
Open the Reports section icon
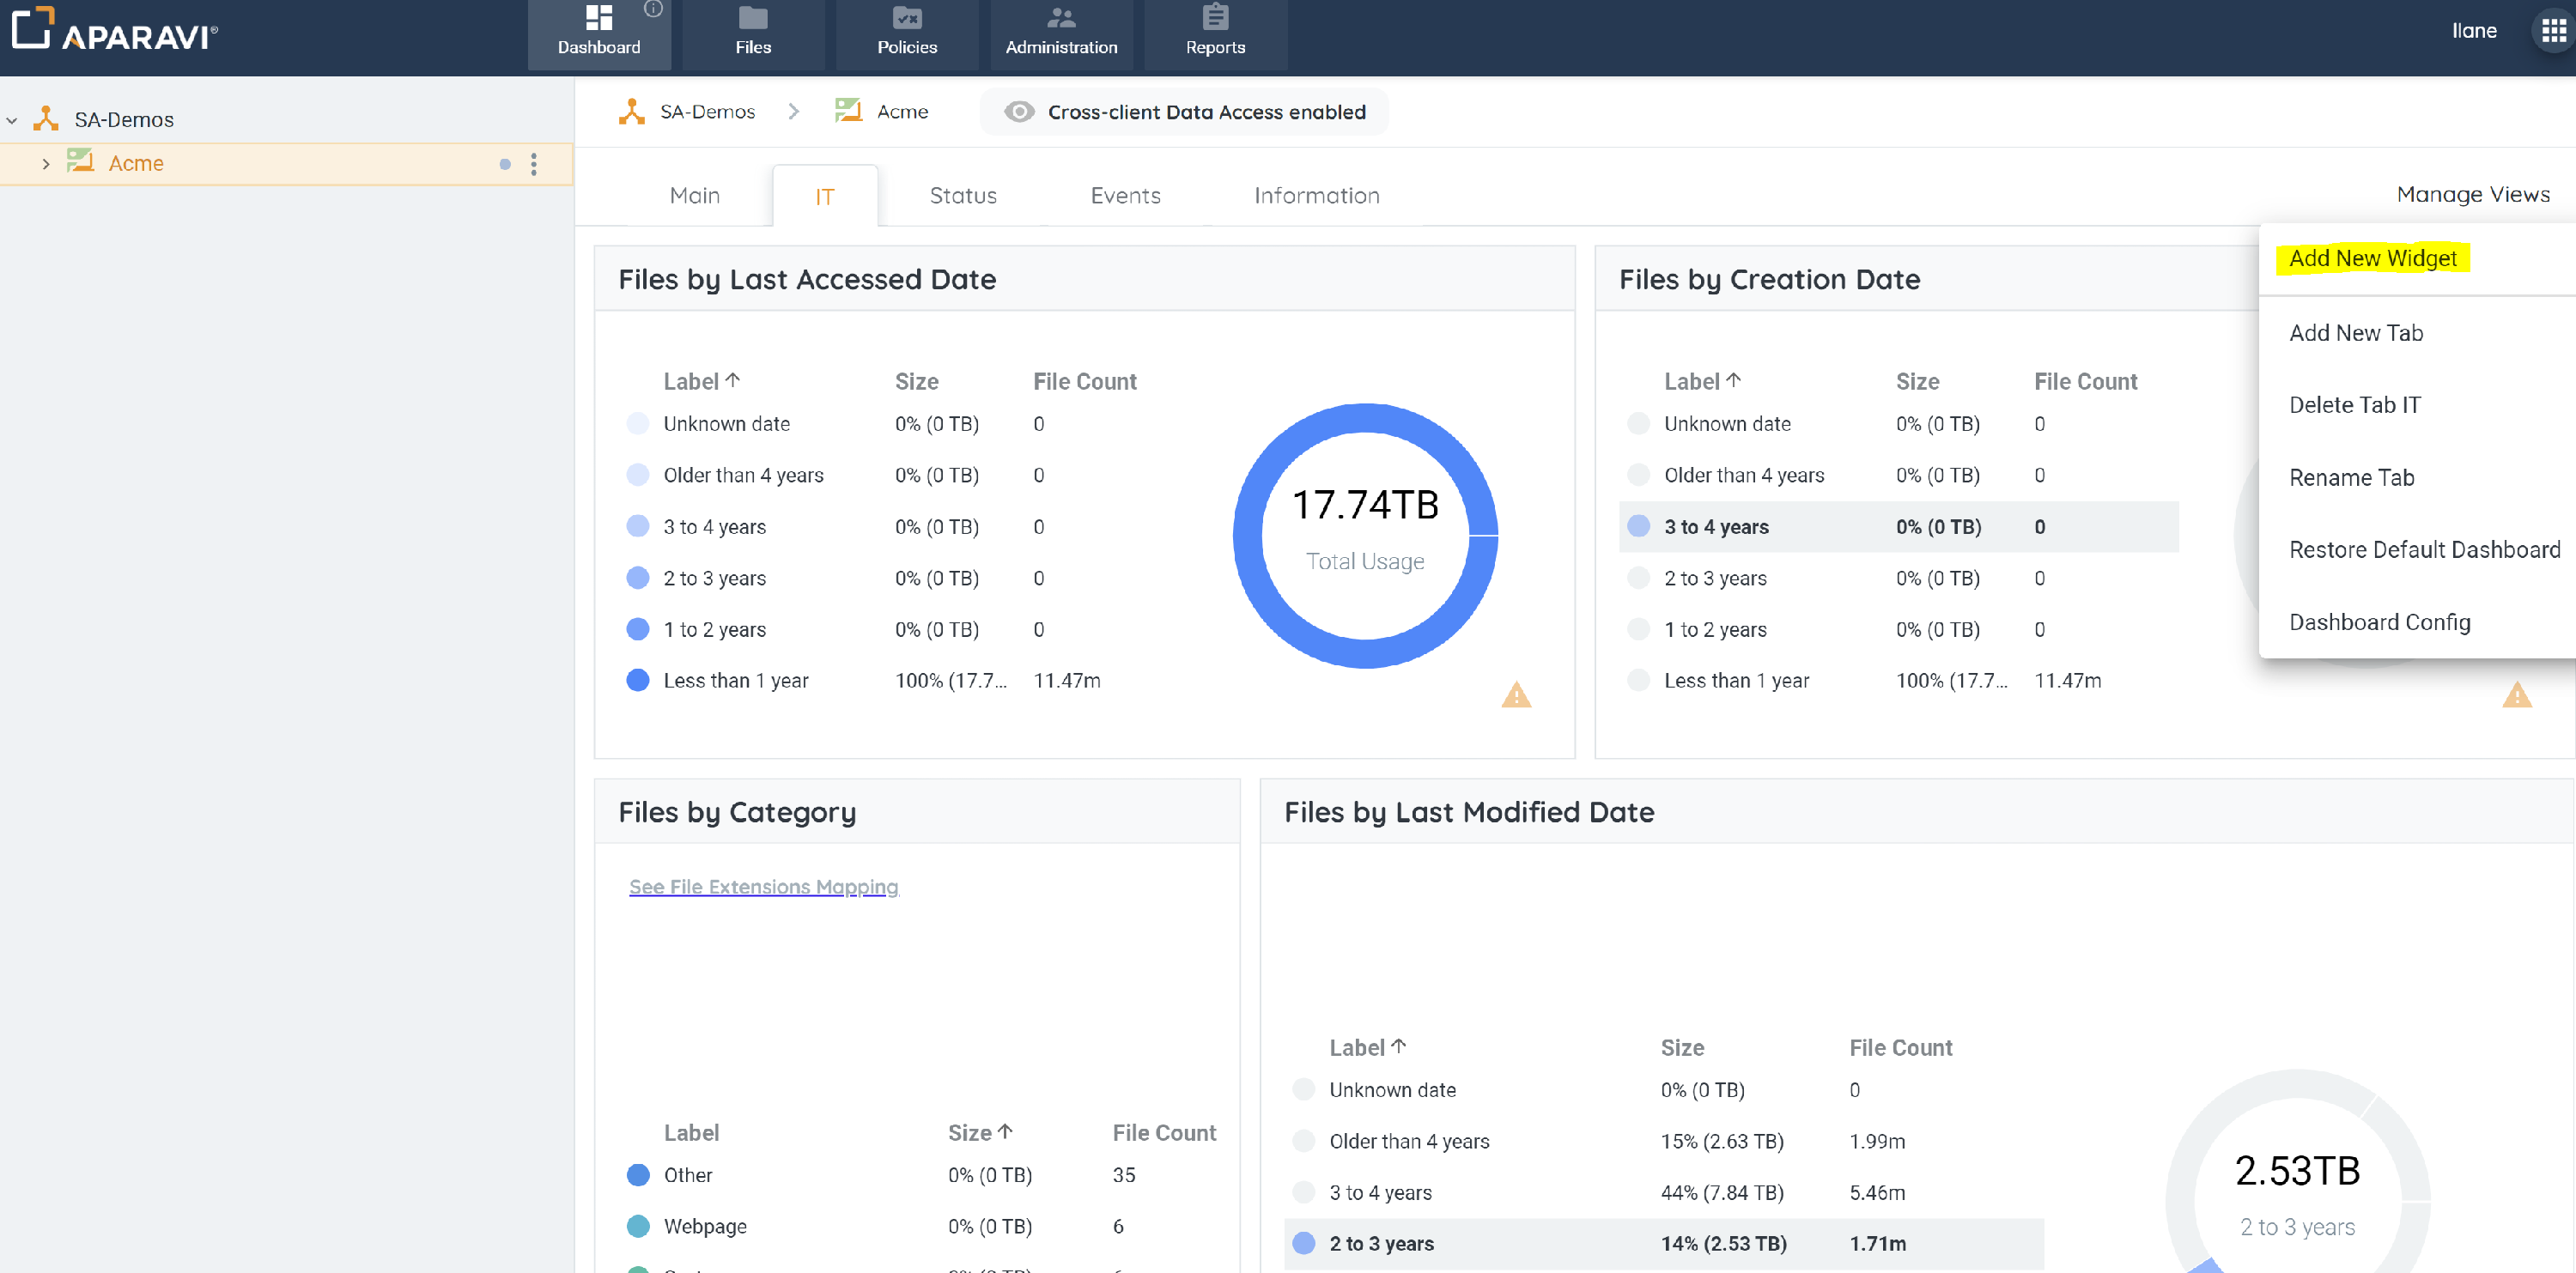pyautogui.click(x=1214, y=19)
